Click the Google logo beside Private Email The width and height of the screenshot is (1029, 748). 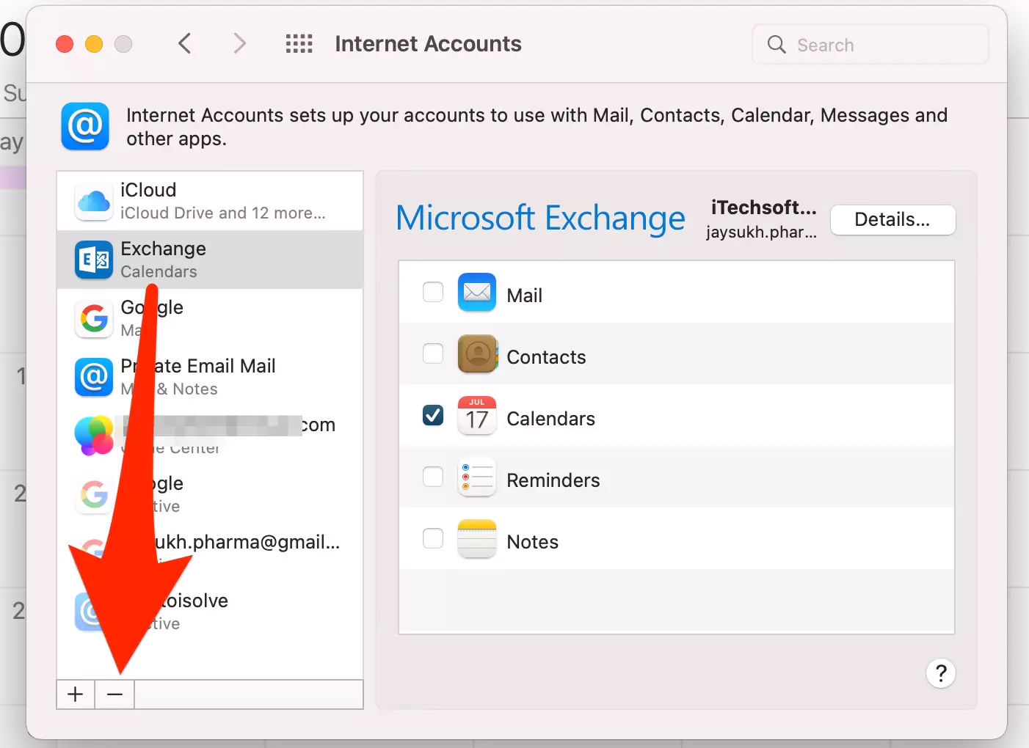click(94, 318)
